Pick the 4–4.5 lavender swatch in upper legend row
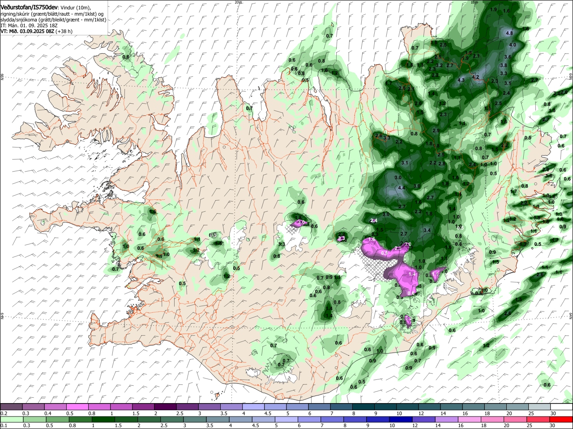The image size is (573, 429). (253, 407)
